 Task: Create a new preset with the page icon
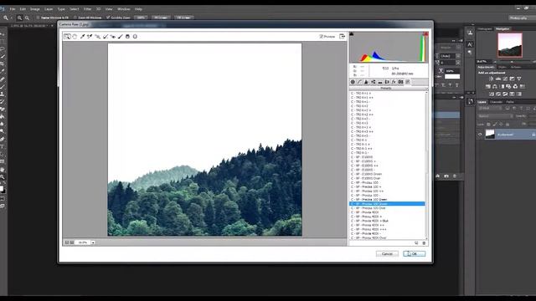(416, 243)
